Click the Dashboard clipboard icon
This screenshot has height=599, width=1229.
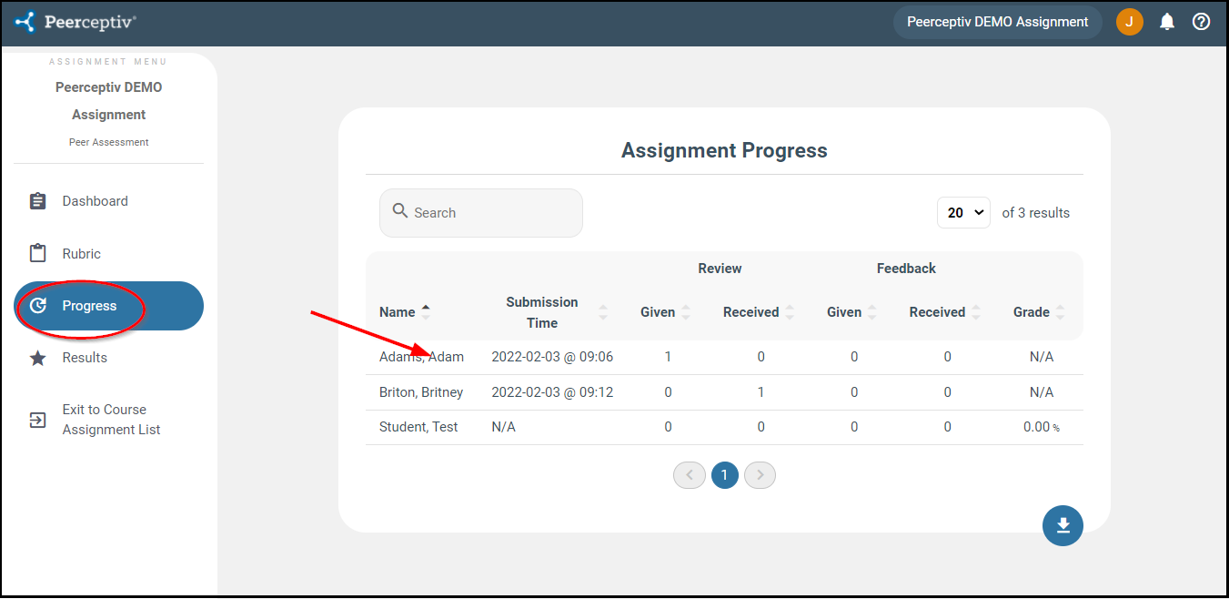click(x=37, y=201)
